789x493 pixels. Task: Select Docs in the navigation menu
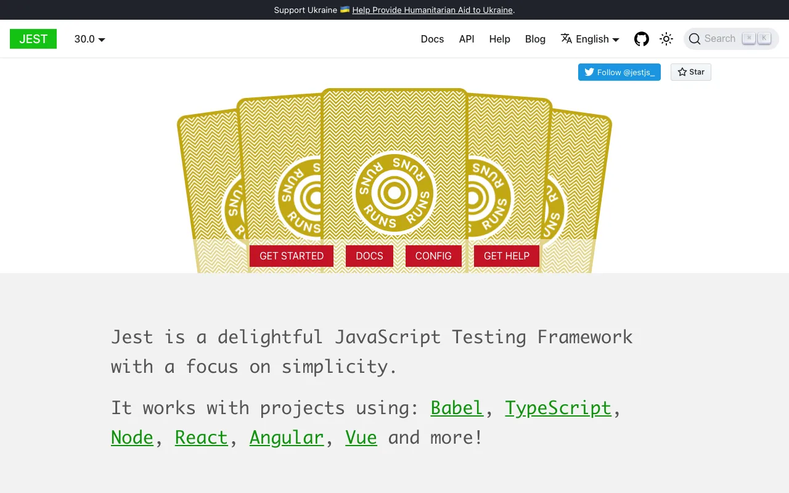coord(432,39)
